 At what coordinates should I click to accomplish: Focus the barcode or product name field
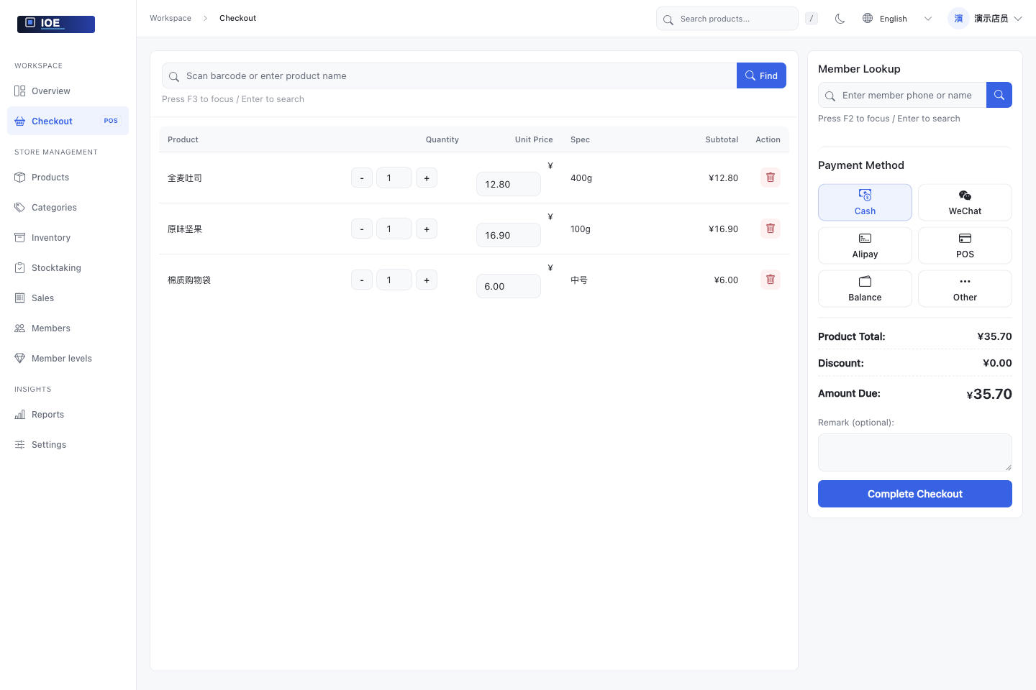click(449, 75)
